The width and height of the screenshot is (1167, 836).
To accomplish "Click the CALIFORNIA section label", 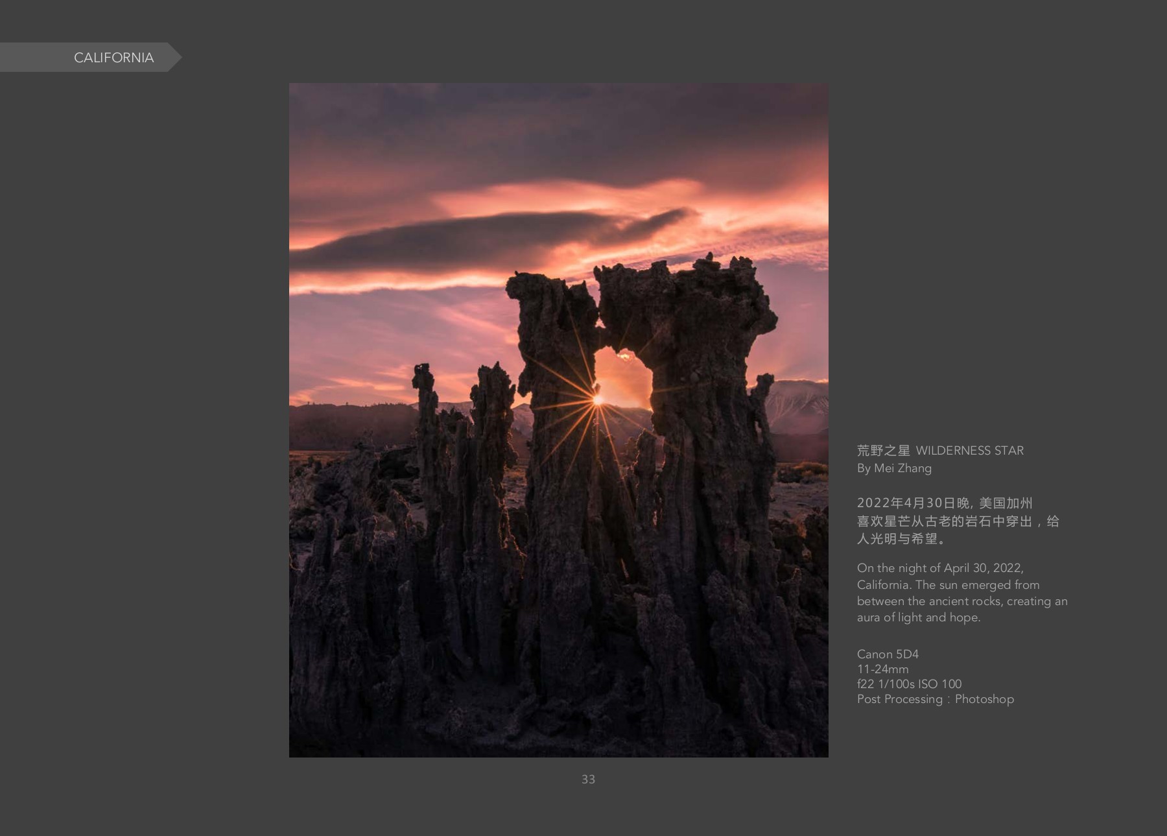I will coord(113,58).
